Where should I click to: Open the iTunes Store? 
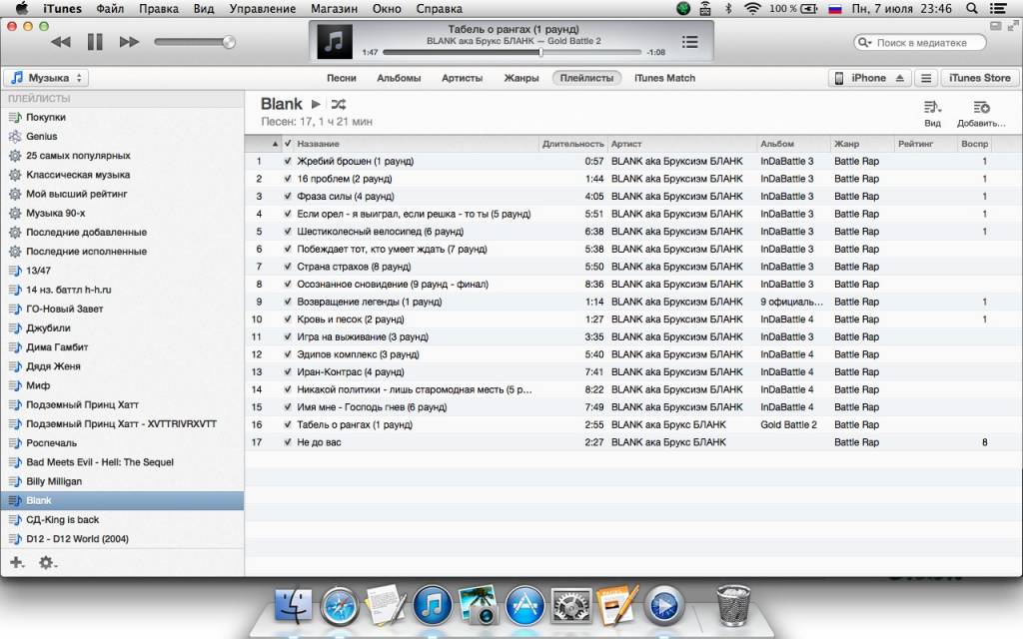979,78
